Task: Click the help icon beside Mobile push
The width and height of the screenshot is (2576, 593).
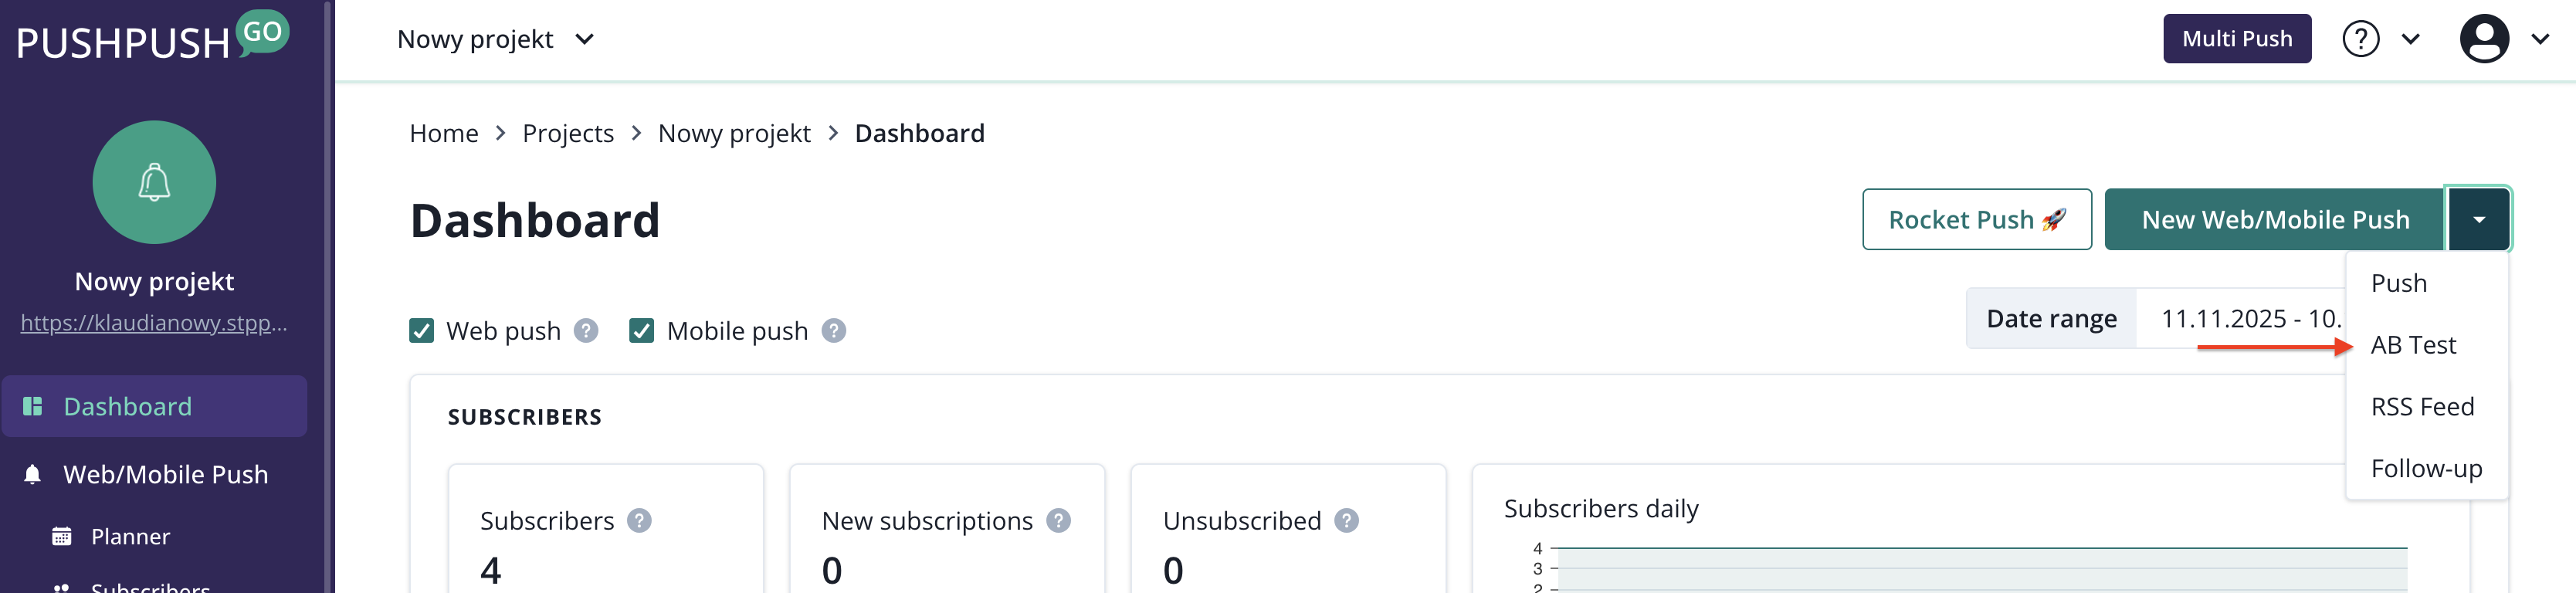Action: [x=833, y=331]
